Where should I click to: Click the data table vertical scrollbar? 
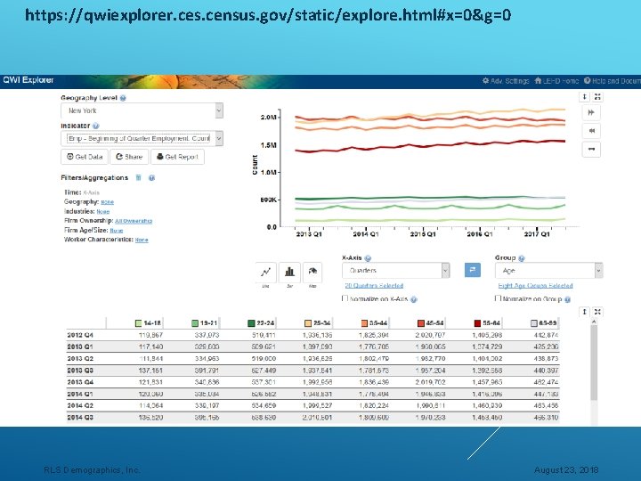594,363
